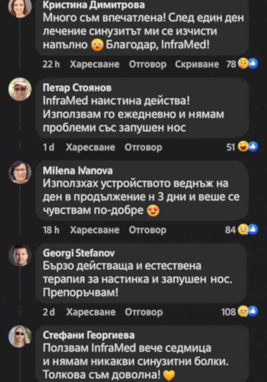The width and height of the screenshot is (267, 382).
Task: Like Georgi Stefanov's comment
Action: [x=91, y=312]
